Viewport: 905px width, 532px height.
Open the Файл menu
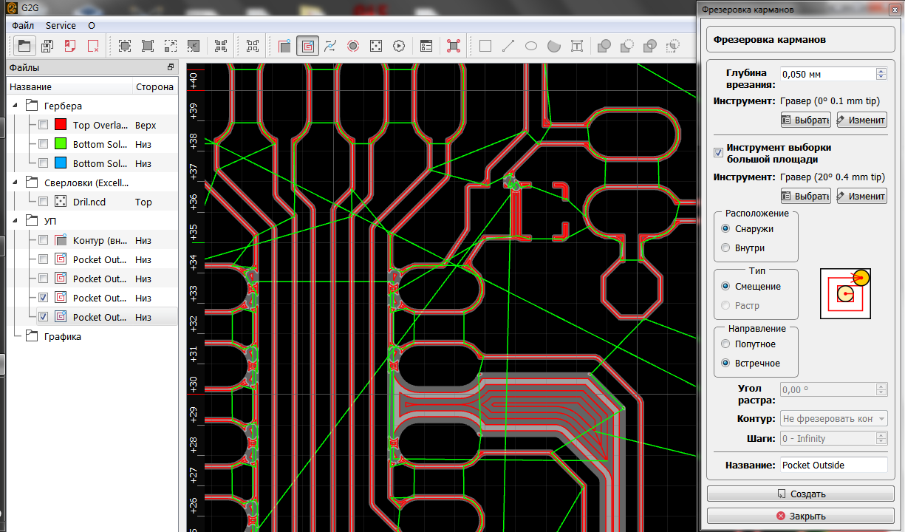[x=23, y=25]
